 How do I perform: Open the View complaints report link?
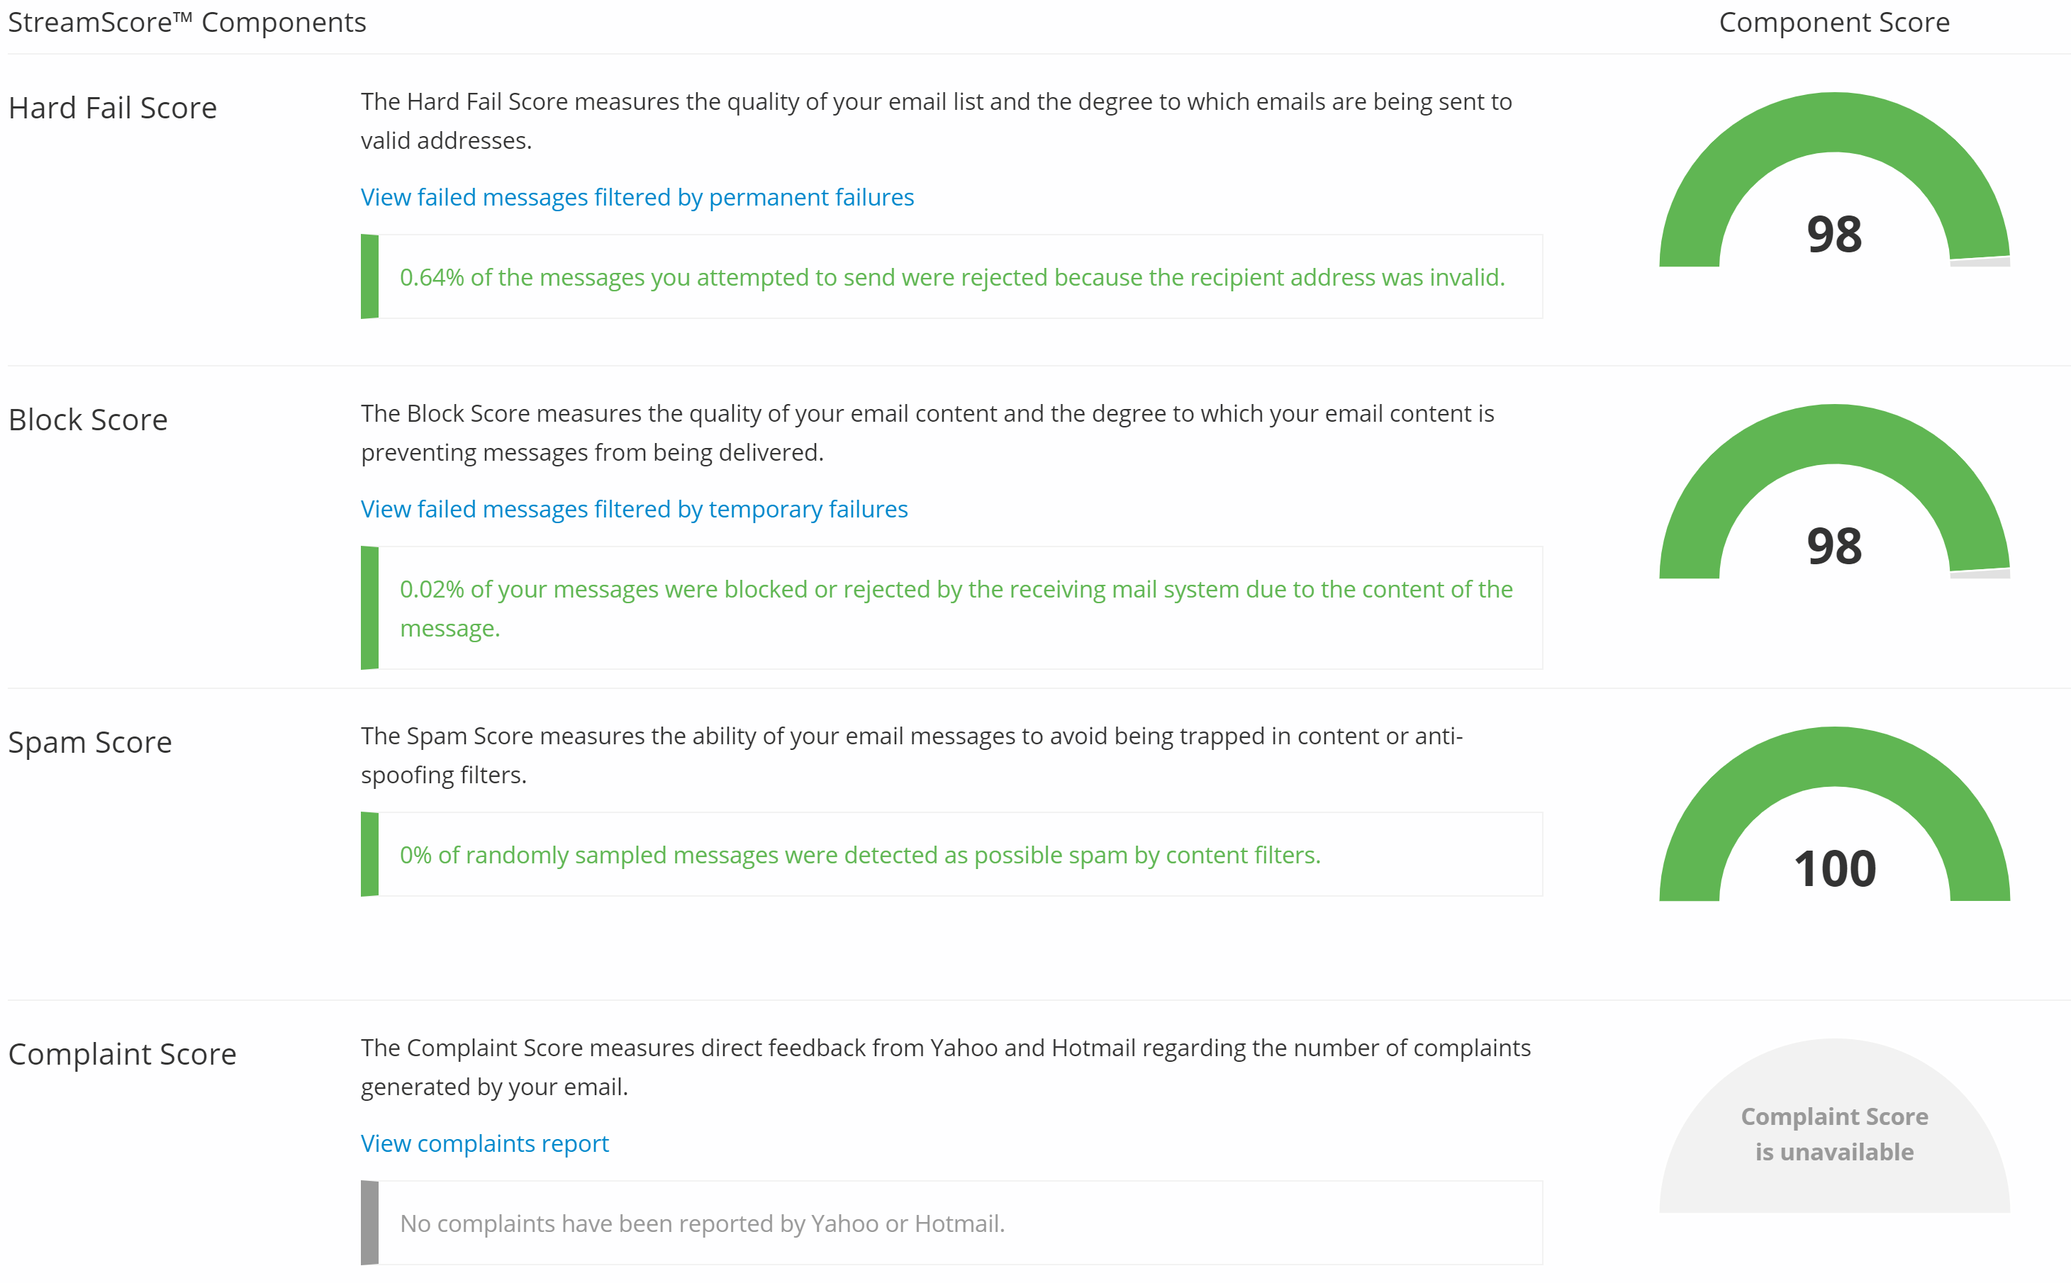click(x=485, y=1143)
